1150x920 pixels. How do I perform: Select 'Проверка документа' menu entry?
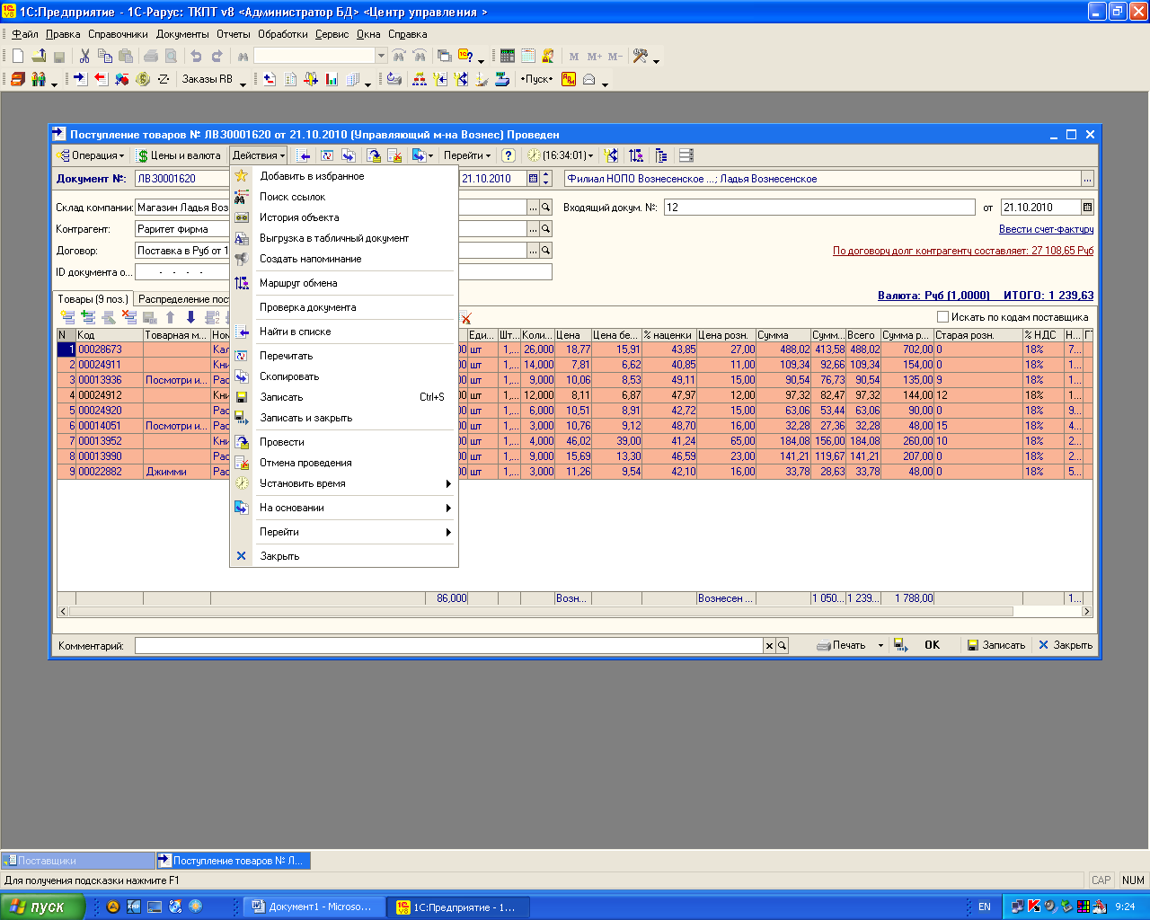pos(344,307)
